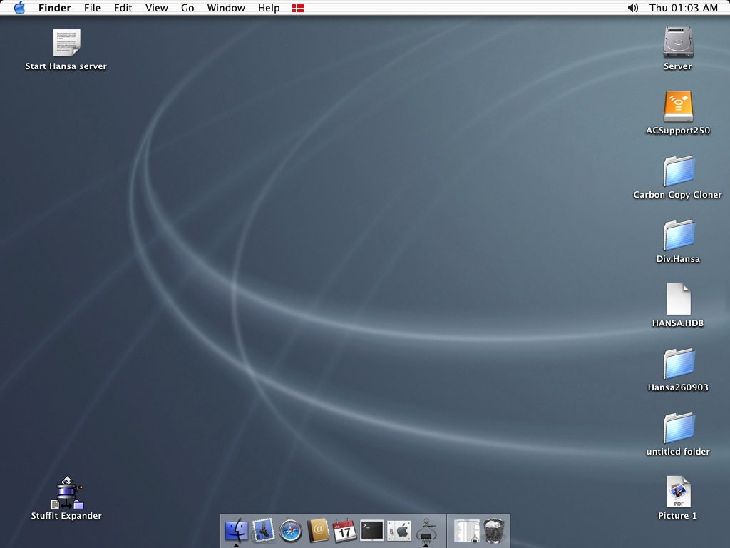Restore the minimized window in the Dock
This screenshot has height=548, width=730.
pyautogui.click(x=466, y=531)
